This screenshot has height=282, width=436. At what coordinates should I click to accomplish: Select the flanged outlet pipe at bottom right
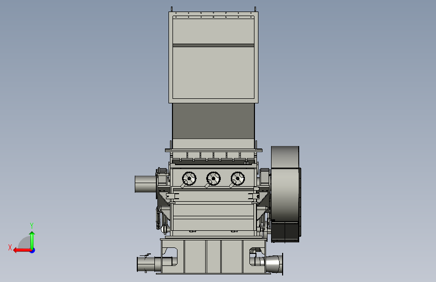(x=274, y=264)
